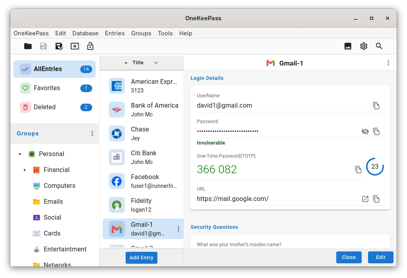Click the Save As icon with pencil
The image size is (407, 278).
click(x=59, y=46)
